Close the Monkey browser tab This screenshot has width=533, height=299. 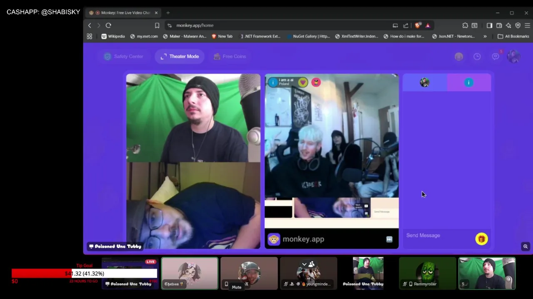click(x=156, y=13)
